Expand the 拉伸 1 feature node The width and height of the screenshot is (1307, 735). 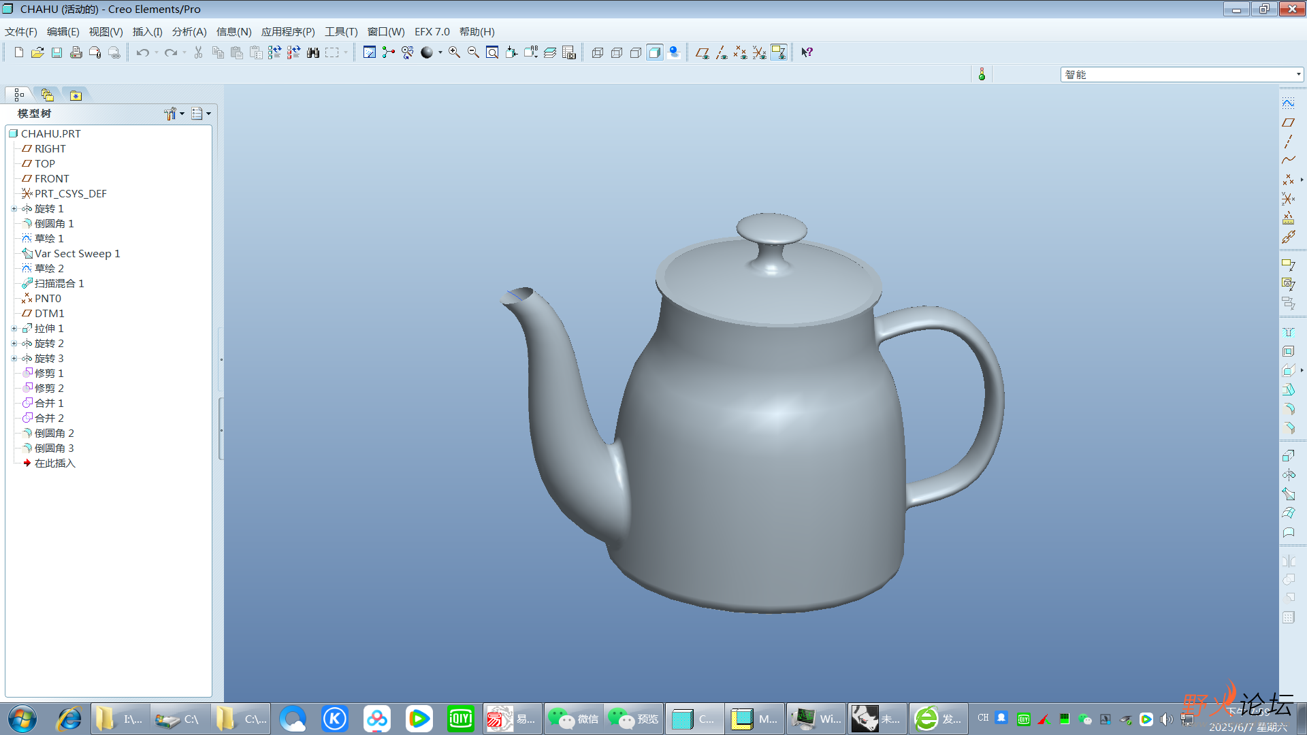[x=14, y=329]
